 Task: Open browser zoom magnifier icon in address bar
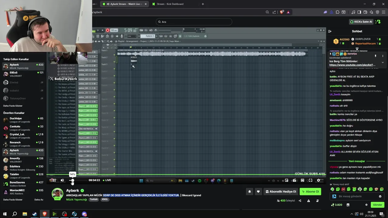[x=267, y=12]
